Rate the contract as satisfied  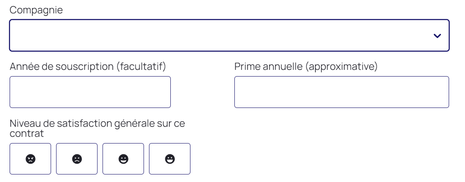tap(123, 159)
